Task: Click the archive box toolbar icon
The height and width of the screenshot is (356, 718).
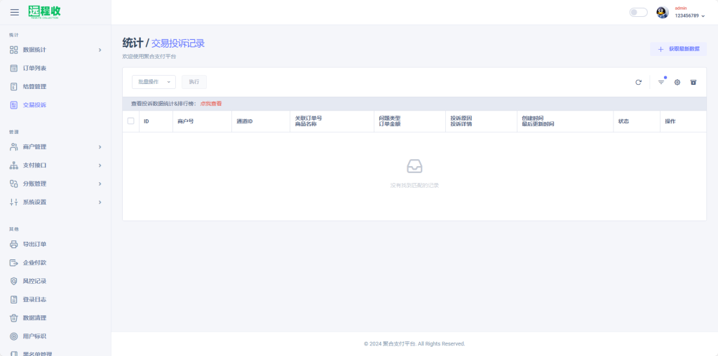Action: click(x=693, y=83)
